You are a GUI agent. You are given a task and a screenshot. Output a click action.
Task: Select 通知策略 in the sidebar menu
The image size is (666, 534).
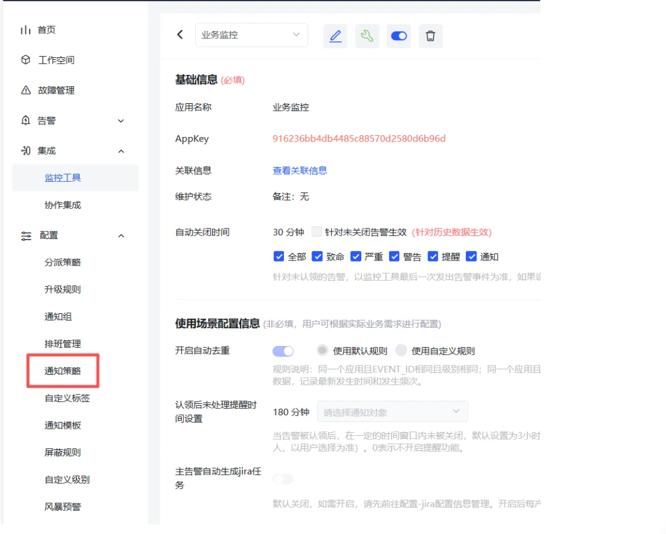point(63,371)
